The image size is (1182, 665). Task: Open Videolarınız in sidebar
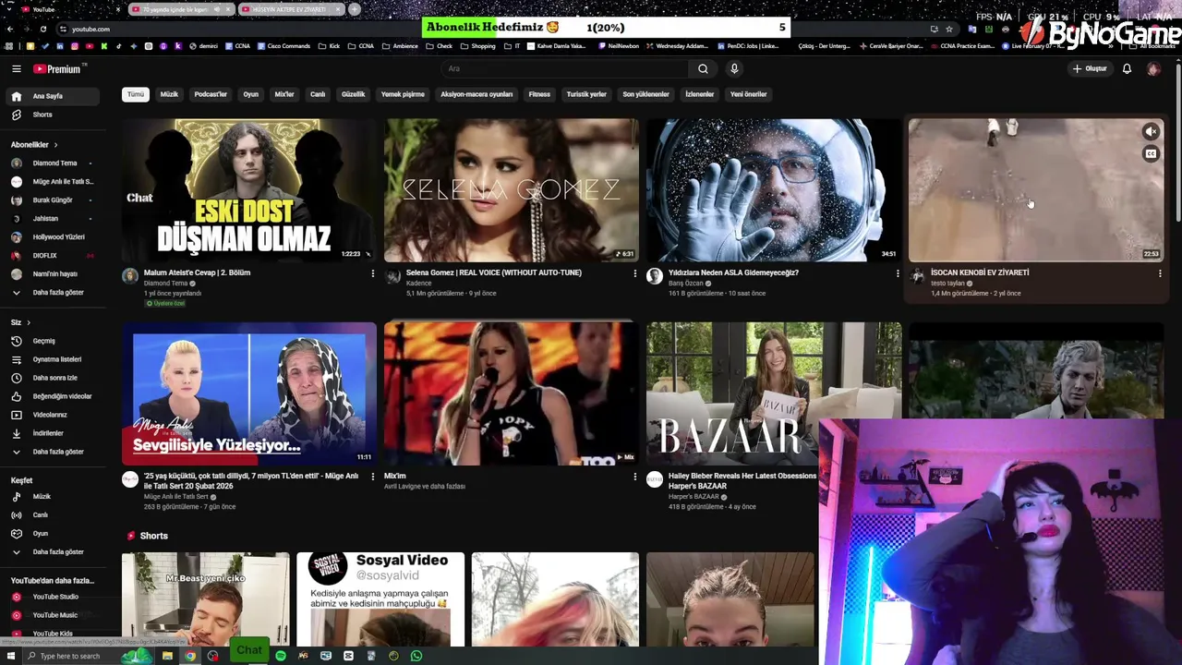pyautogui.click(x=50, y=415)
